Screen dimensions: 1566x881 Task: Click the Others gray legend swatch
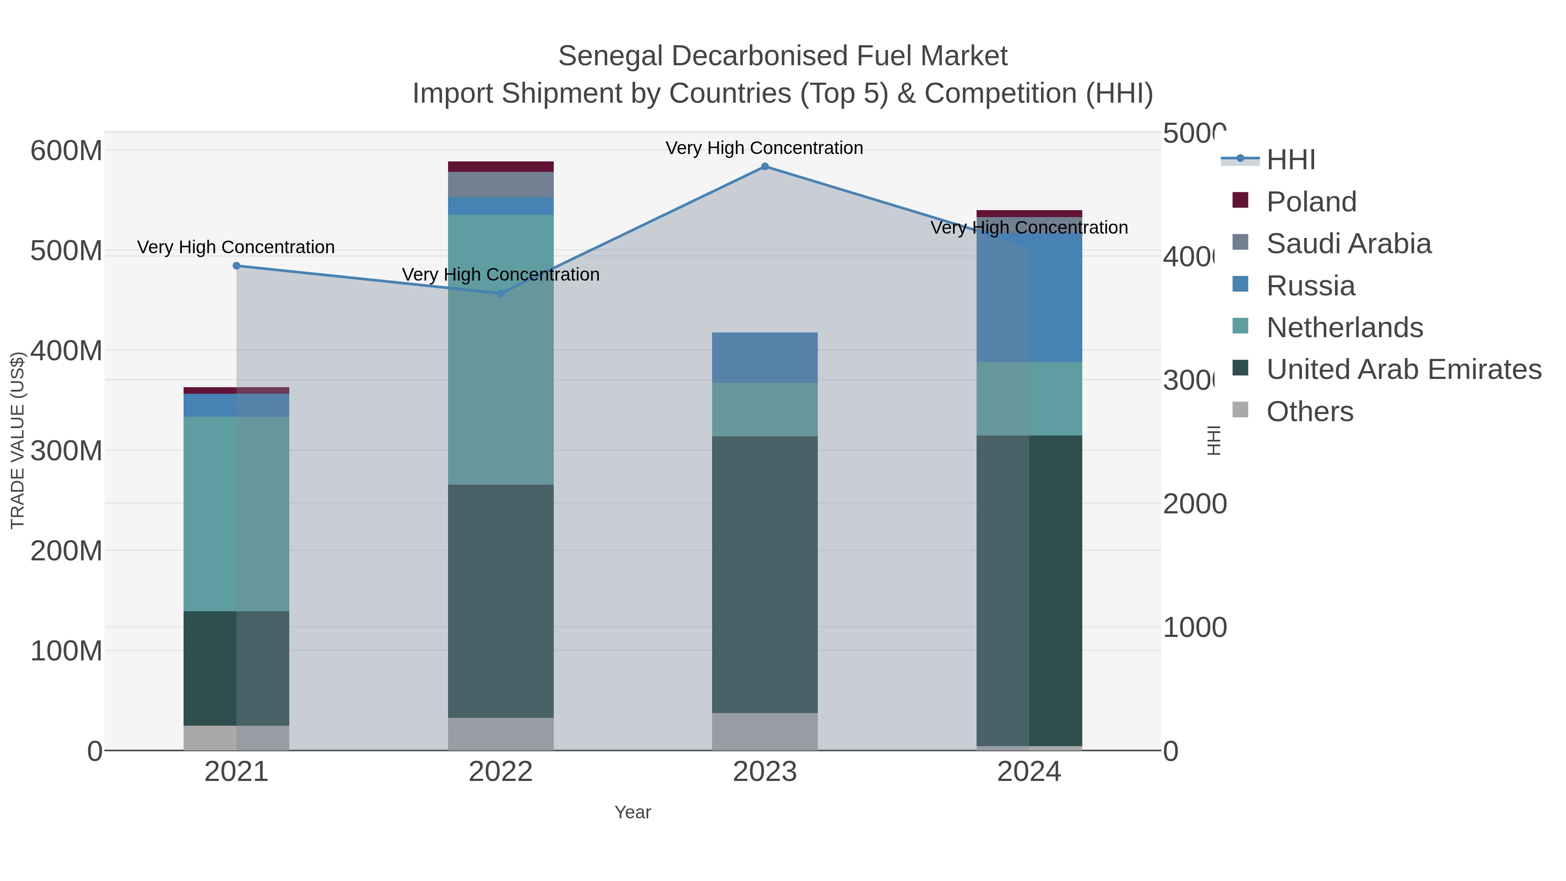pyautogui.click(x=1240, y=410)
